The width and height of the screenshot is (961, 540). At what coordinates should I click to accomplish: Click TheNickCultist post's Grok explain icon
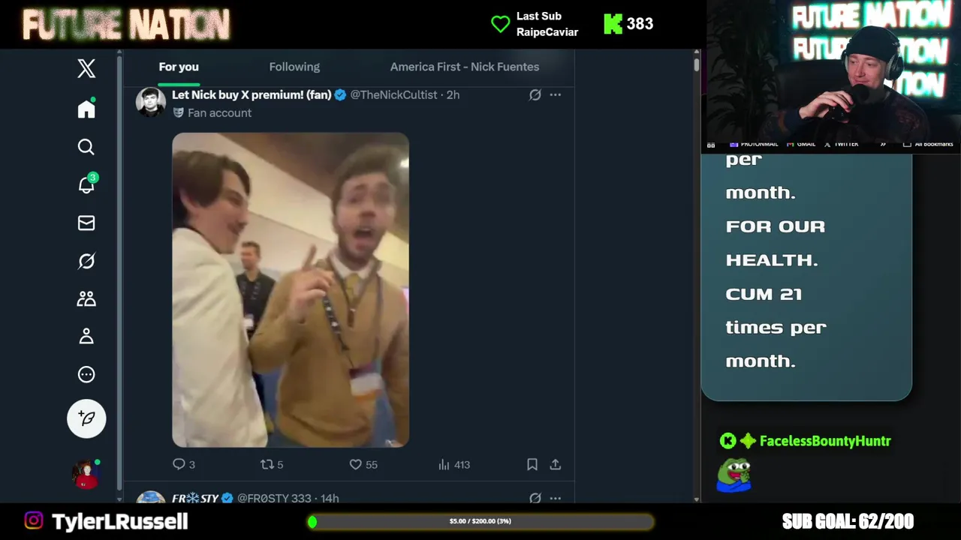(x=535, y=95)
